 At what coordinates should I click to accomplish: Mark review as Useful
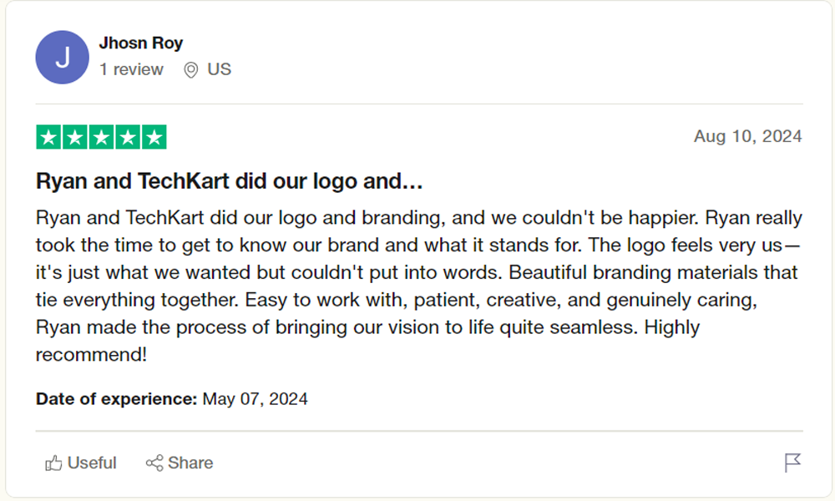click(x=81, y=463)
